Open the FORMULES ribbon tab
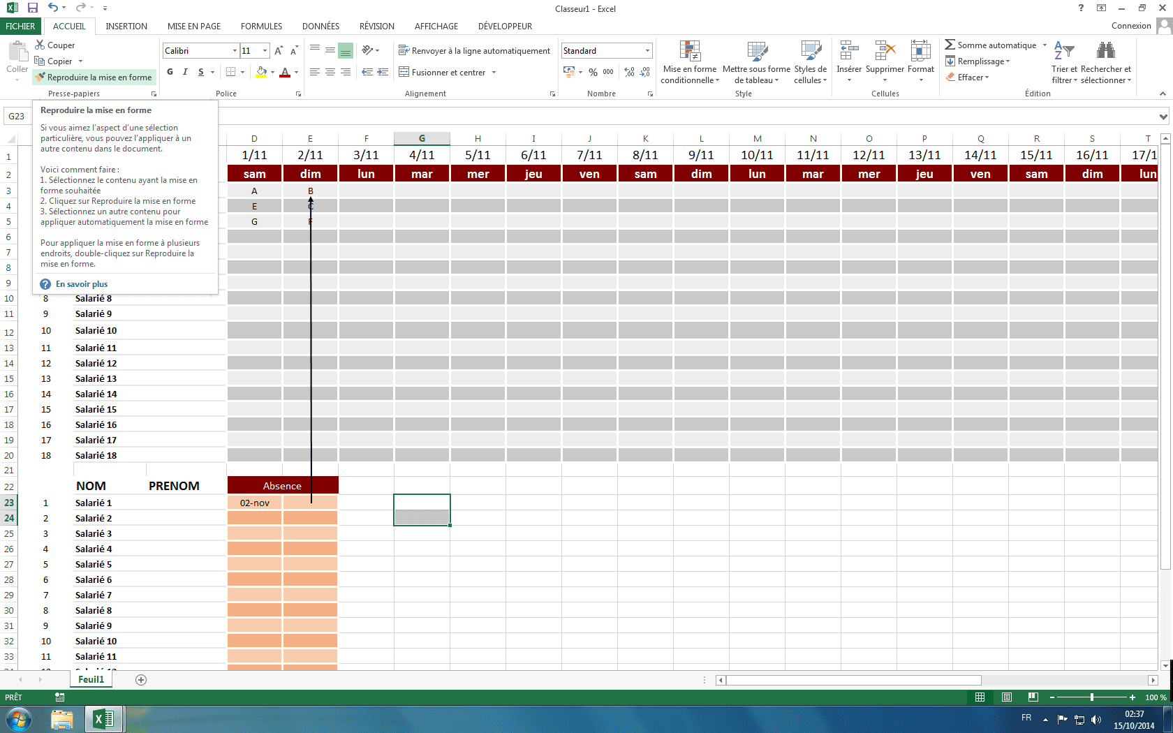1173x733 pixels. [261, 26]
